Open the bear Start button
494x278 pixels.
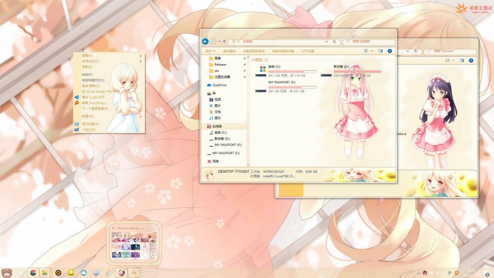(7, 273)
